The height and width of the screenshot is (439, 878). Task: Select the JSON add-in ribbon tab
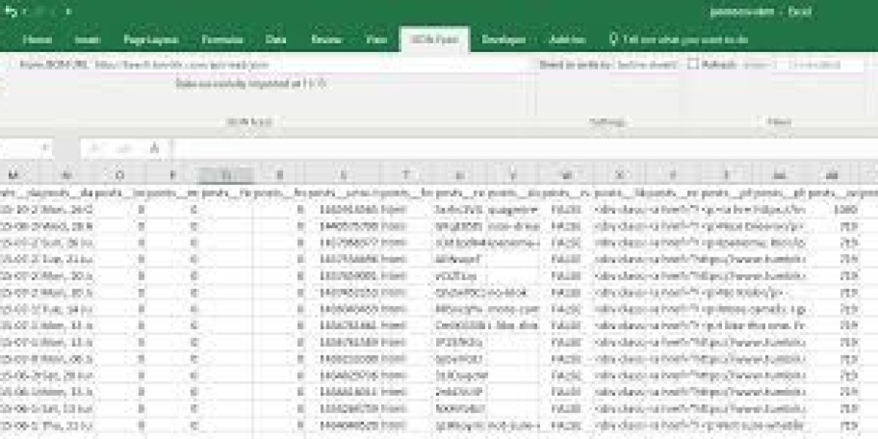coord(435,40)
